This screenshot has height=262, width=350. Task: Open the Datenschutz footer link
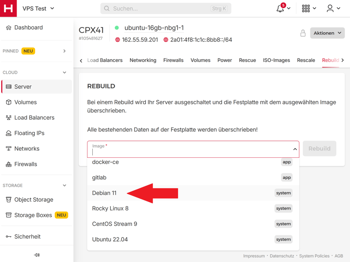tap(281, 256)
